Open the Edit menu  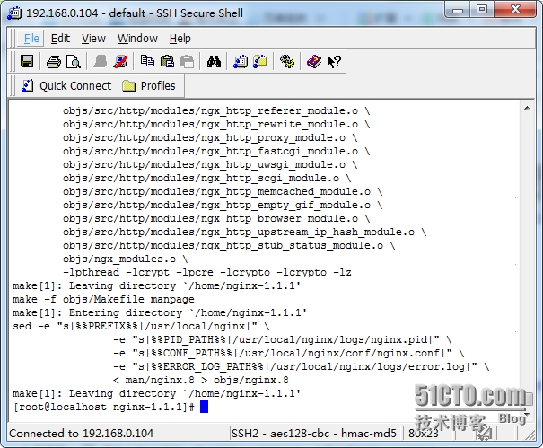(x=60, y=39)
